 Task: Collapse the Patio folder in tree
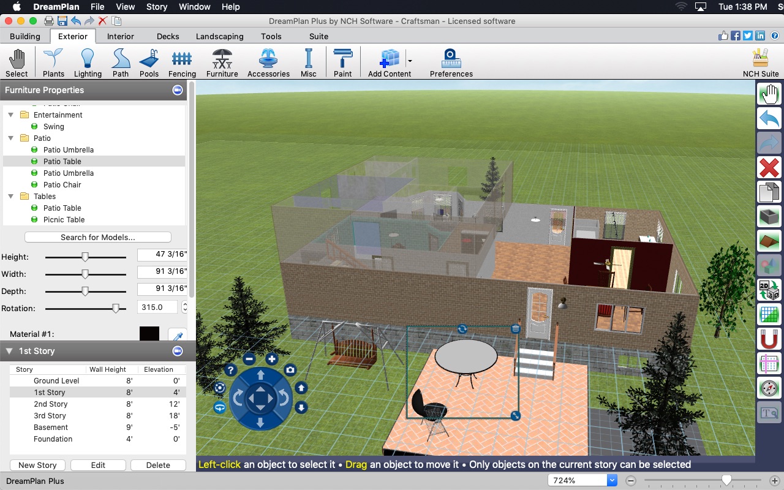coord(10,138)
